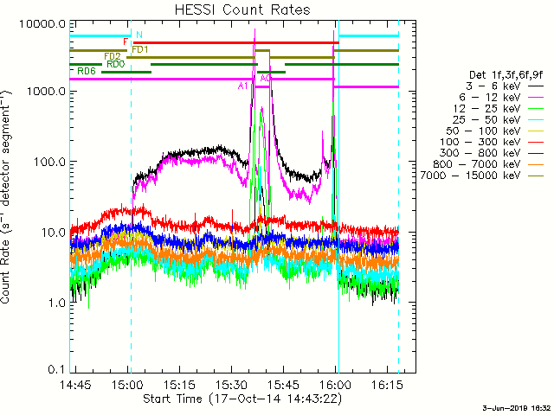Click the green RD0 flag label

[116, 64]
